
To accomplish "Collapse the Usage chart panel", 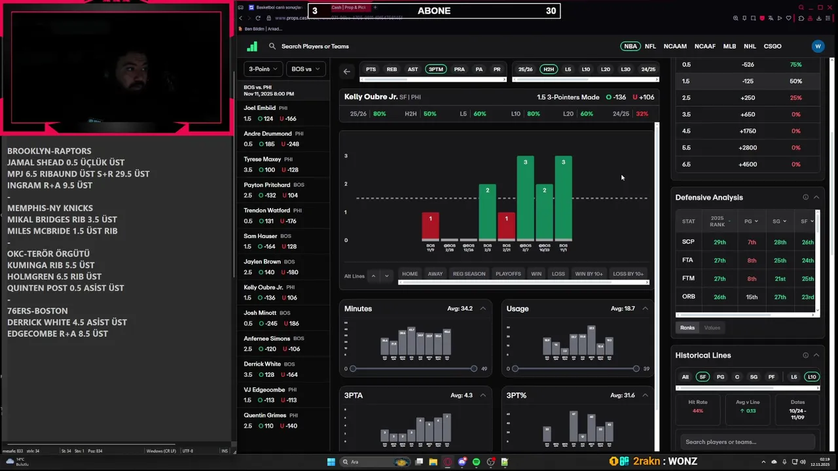I will pos(645,309).
